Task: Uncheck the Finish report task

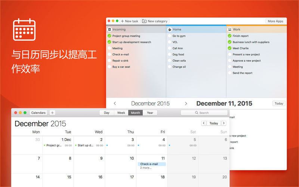Action: coord(229,36)
